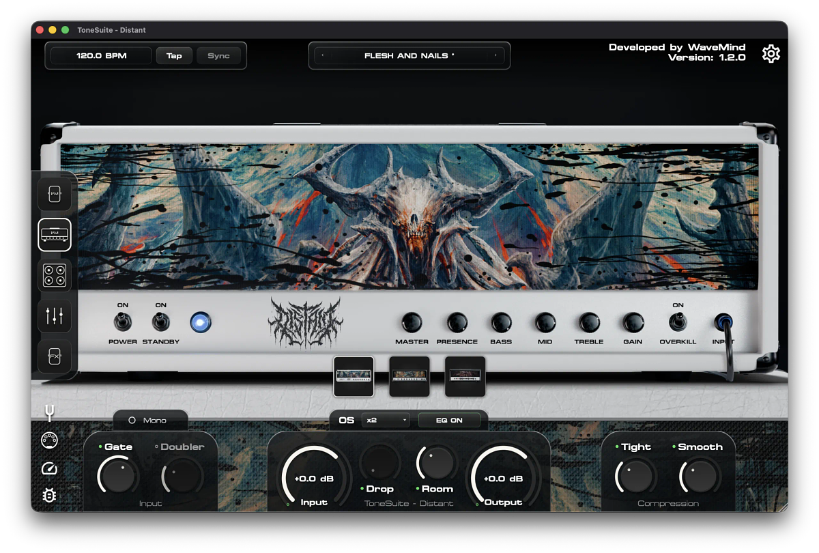Toggle the Gate enable indicator
This screenshot has width=819, height=553.
point(100,446)
